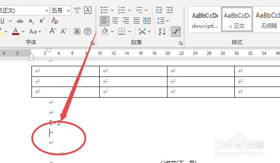Toggle superscript formatting

click(x=42, y=20)
